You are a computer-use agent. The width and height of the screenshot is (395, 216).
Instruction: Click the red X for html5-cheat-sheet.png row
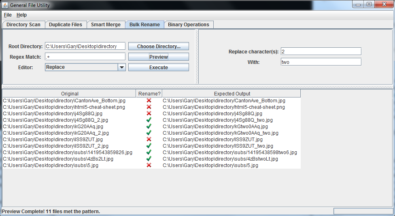[x=149, y=107]
